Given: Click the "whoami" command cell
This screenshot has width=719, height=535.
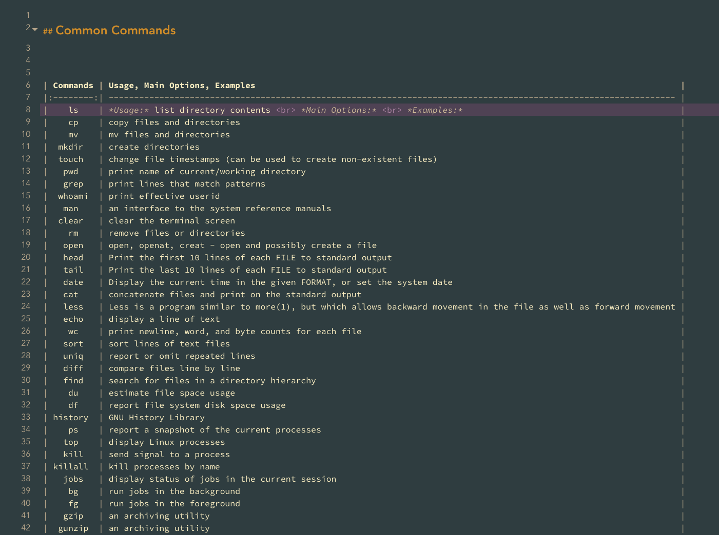Looking at the screenshot, I should tap(73, 196).
